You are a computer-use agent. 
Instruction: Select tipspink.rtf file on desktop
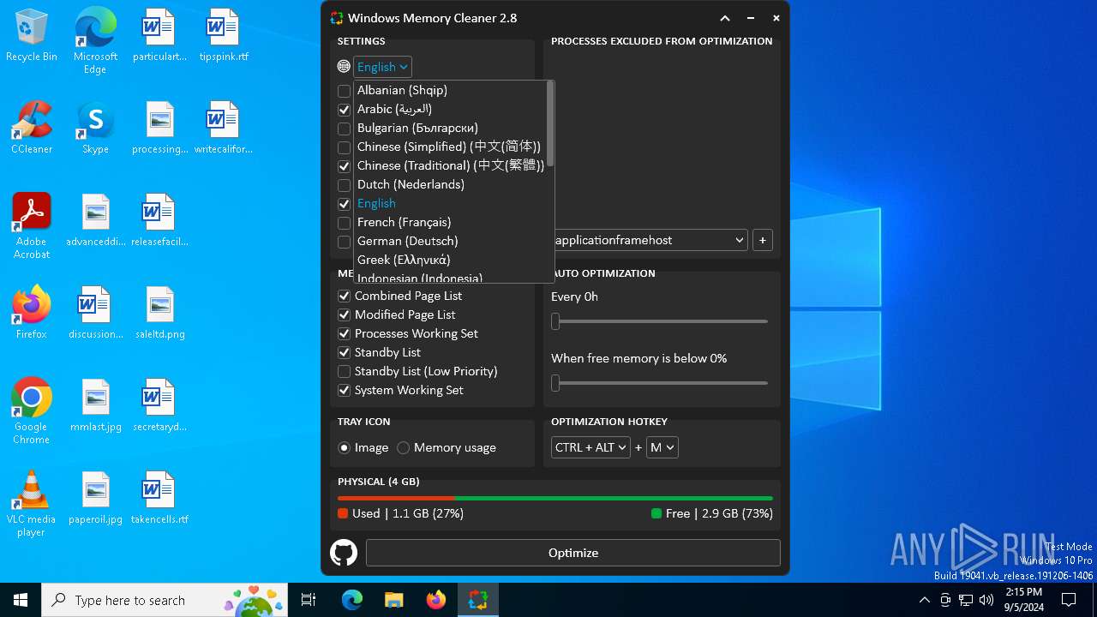pyautogui.click(x=224, y=35)
